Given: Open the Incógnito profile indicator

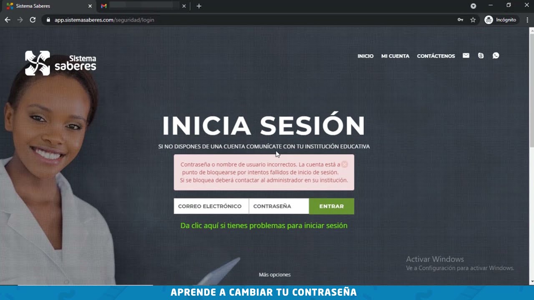Looking at the screenshot, I should [x=500, y=20].
